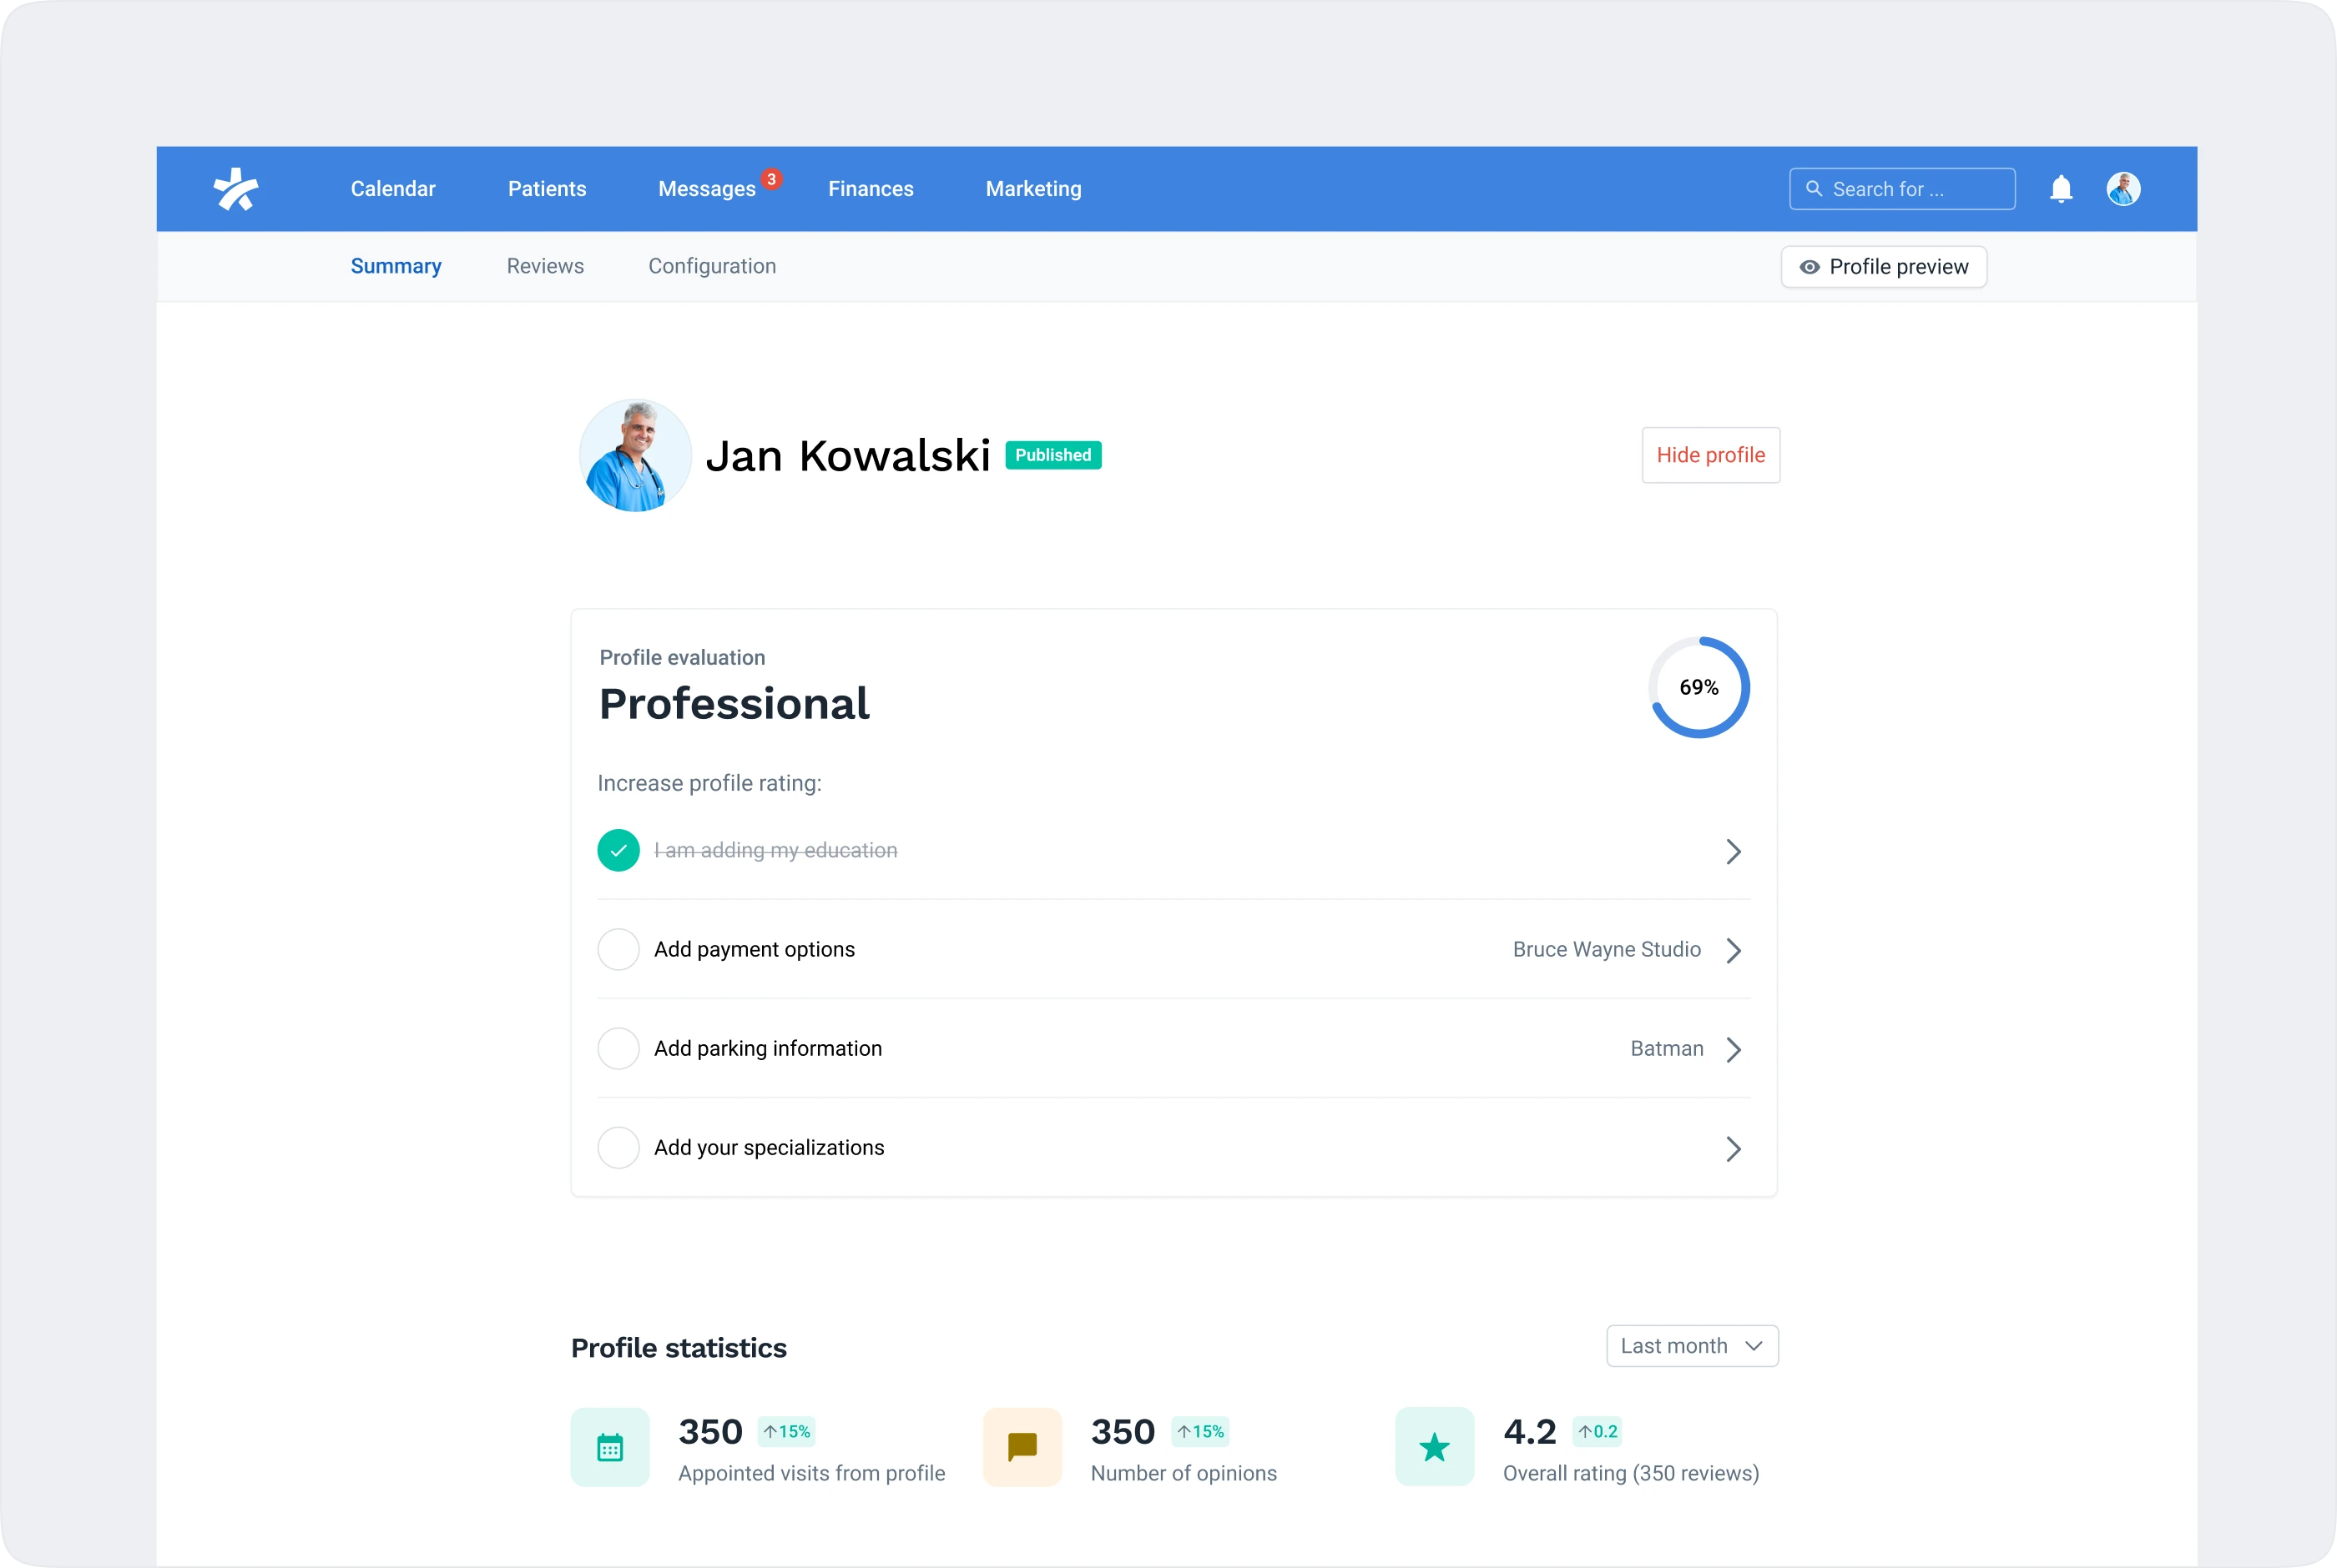Check the Add parking information circle
Screen dimensions: 2337x1568
[x=618, y=1049]
